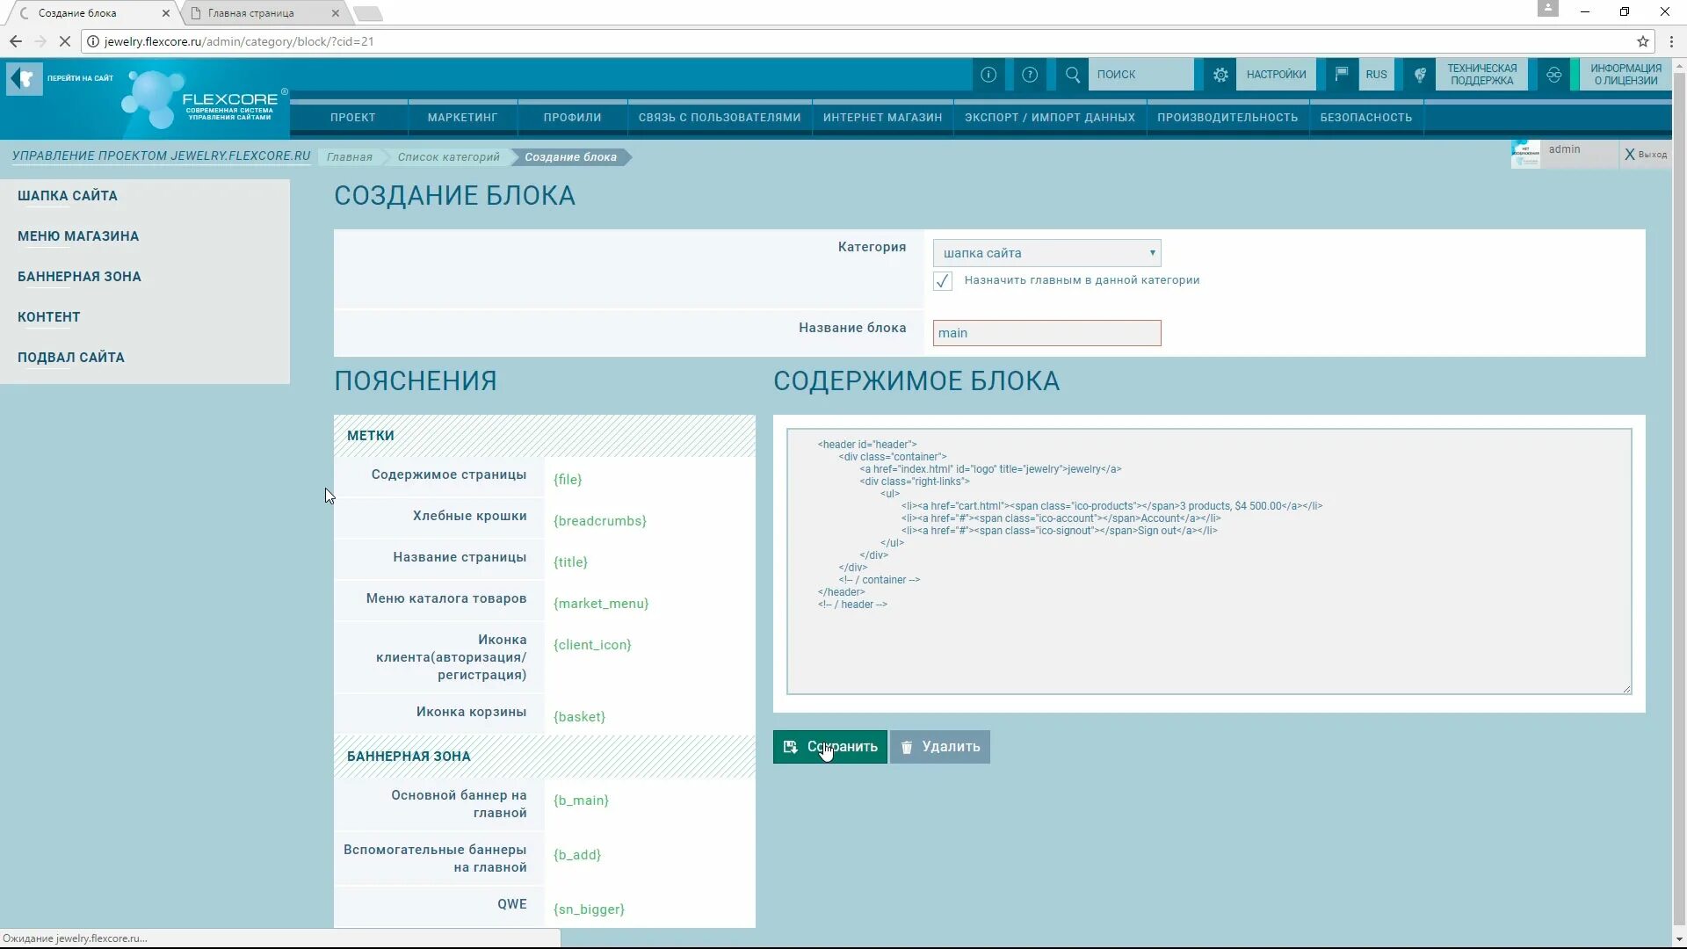
Task: Click the search magnifier icon
Action: [1073, 75]
